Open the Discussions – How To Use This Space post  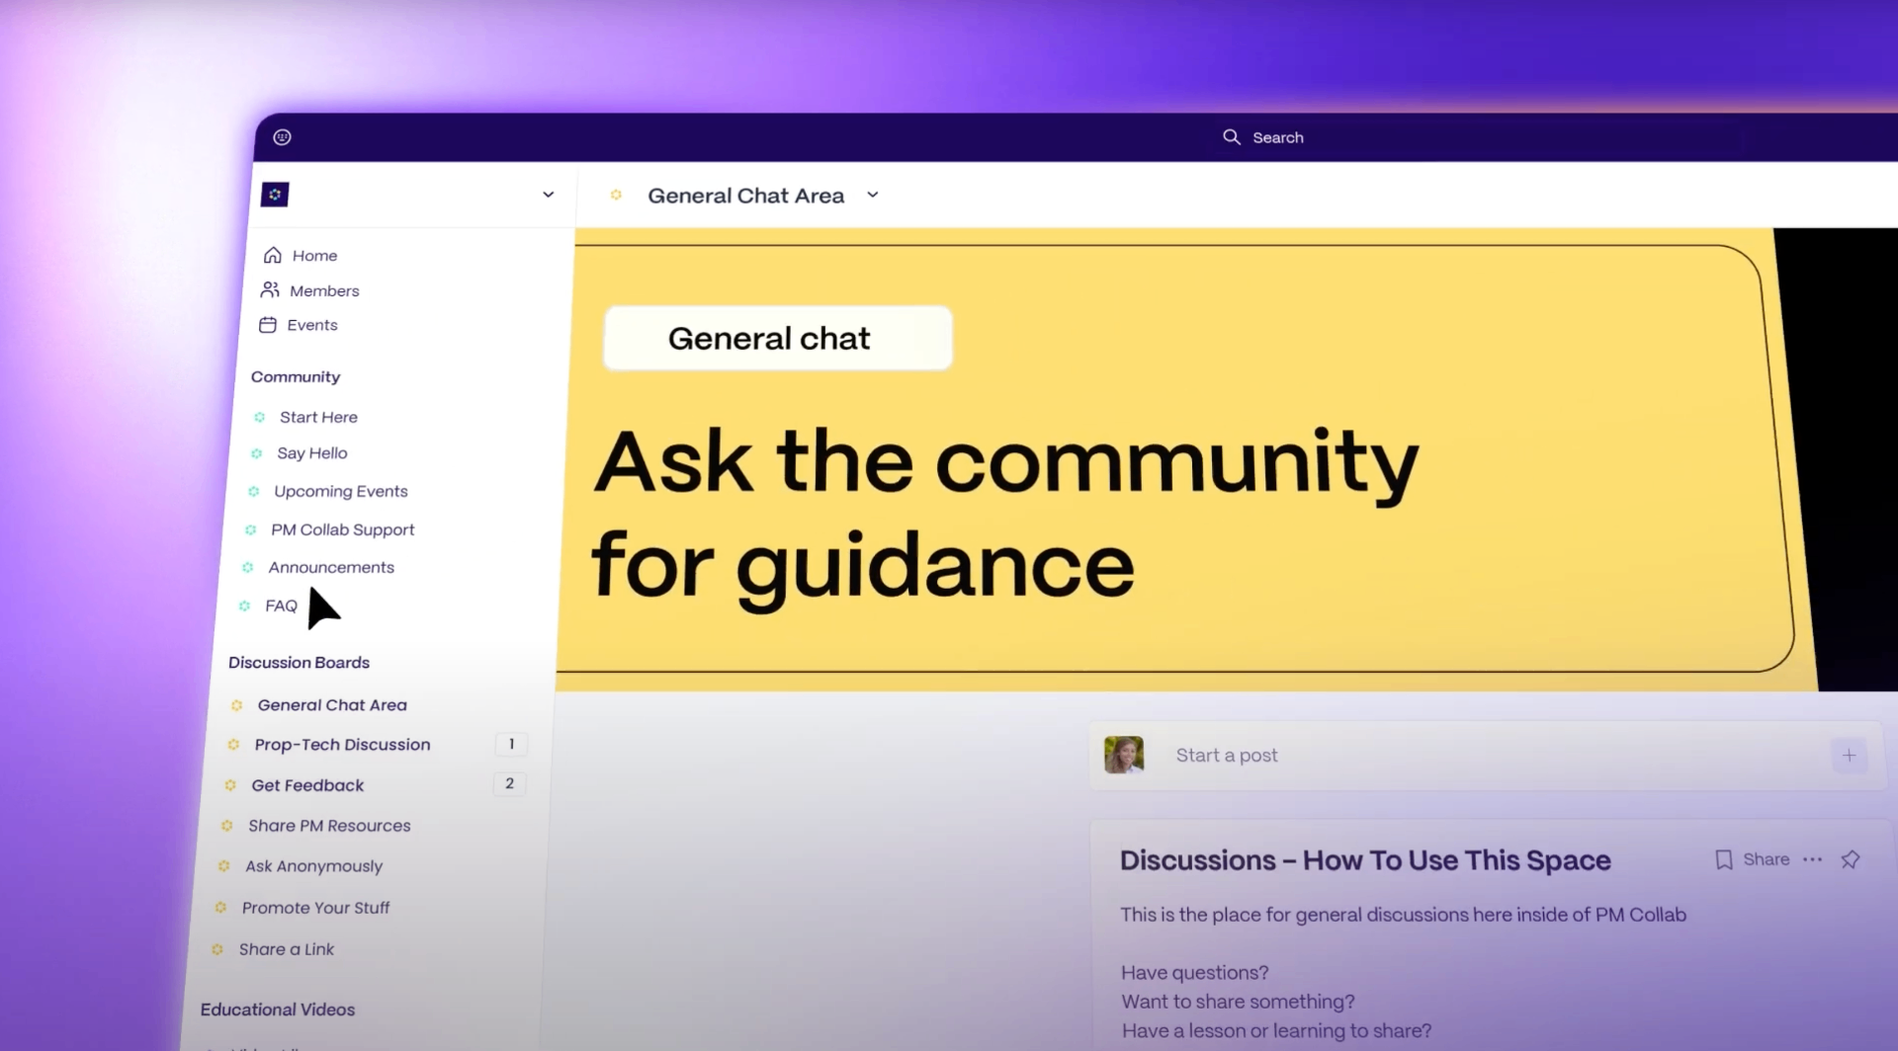(x=1364, y=860)
